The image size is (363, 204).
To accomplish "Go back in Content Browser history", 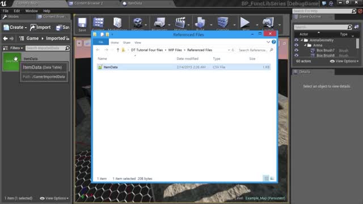I will click(5, 39).
